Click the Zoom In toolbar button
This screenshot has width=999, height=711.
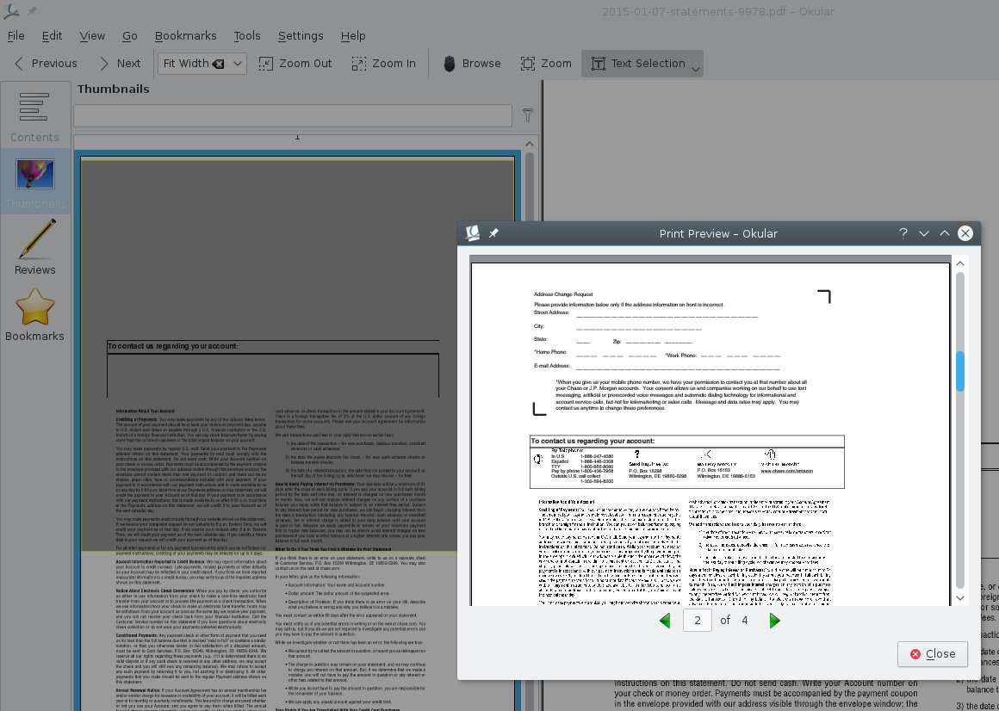[x=384, y=63]
